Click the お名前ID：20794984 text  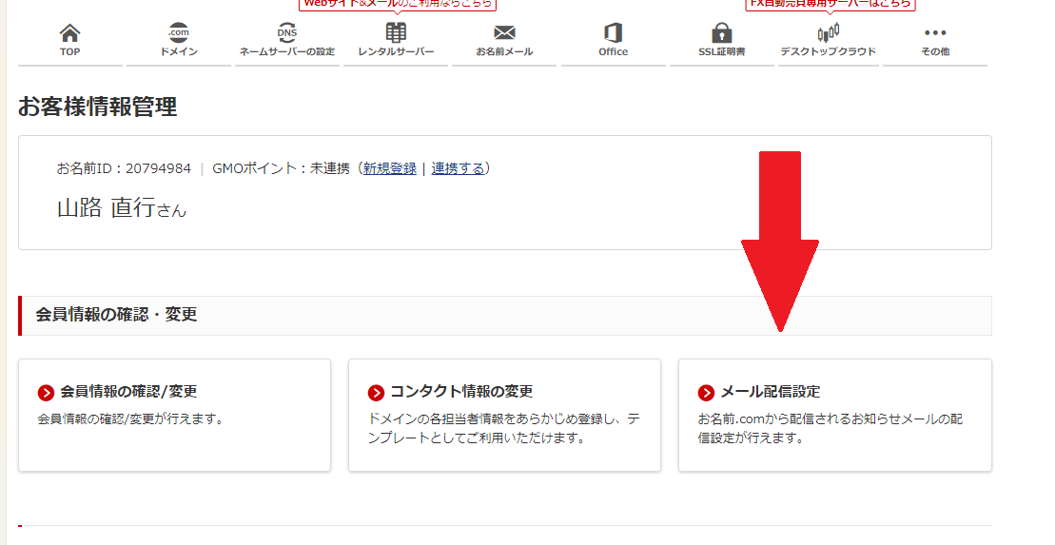click(x=124, y=168)
